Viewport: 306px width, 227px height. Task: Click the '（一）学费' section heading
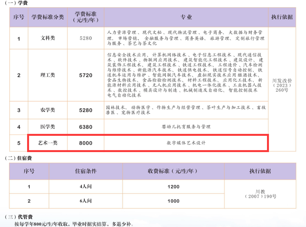(x=16, y=3)
